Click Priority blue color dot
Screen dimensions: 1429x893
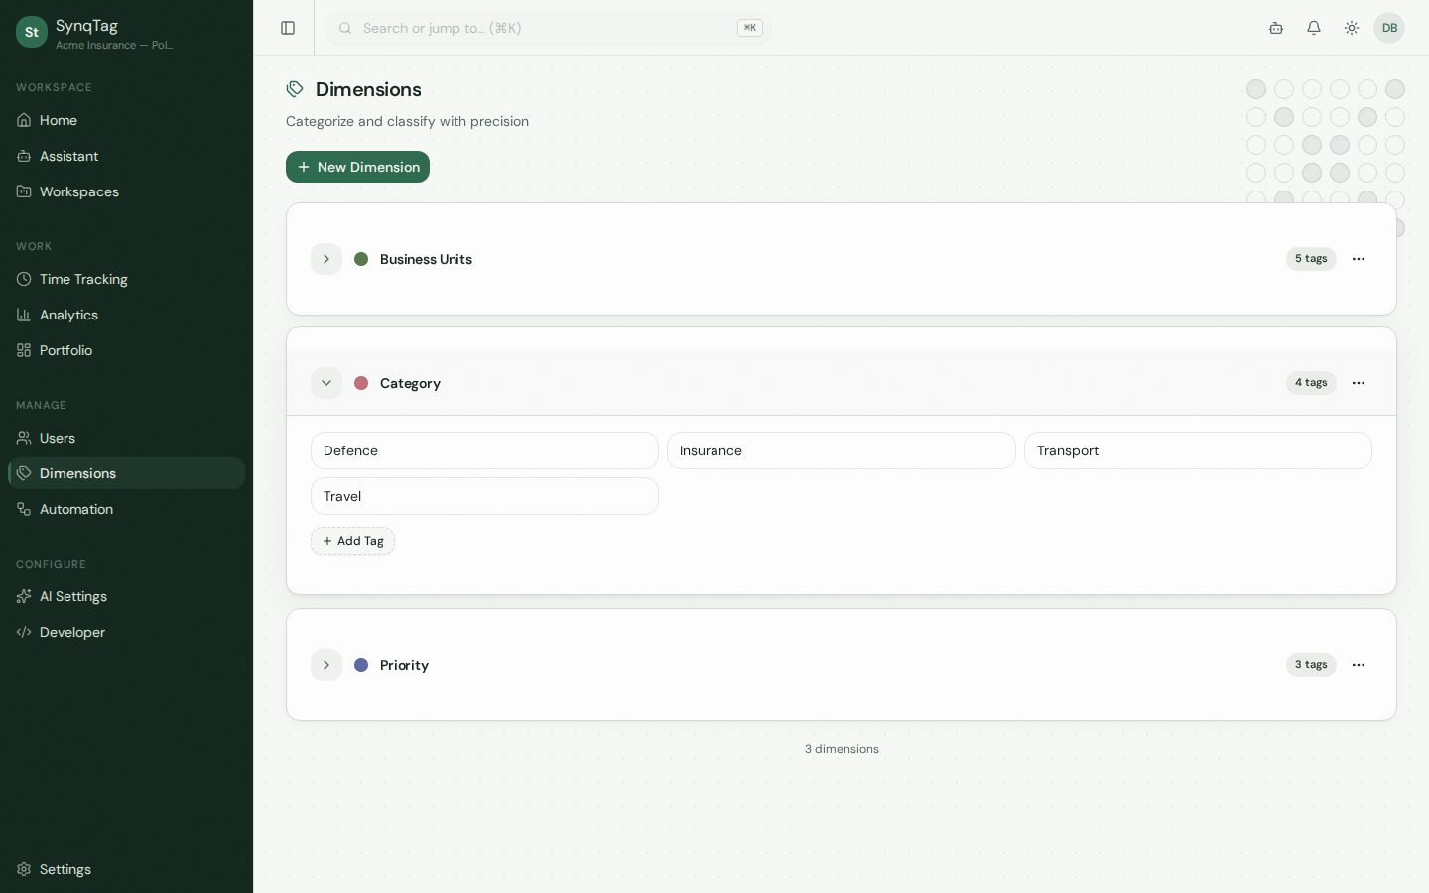[x=361, y=665]
